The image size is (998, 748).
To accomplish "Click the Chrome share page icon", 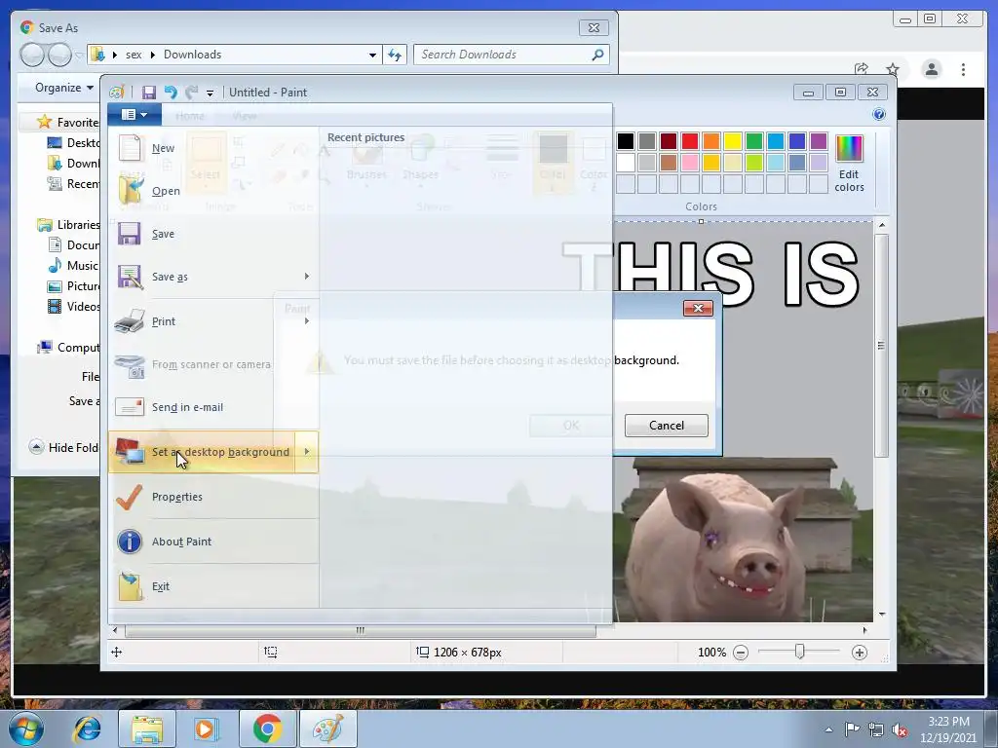I will point(862,69).
